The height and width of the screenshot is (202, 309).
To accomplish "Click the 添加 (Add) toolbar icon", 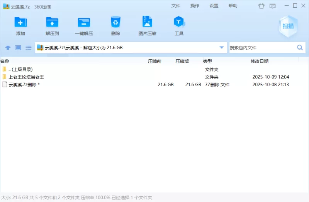I will point(20,22).
